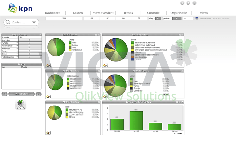Expand the Mdw UID dropdown
Screen dimensions: 236x141
17,48
